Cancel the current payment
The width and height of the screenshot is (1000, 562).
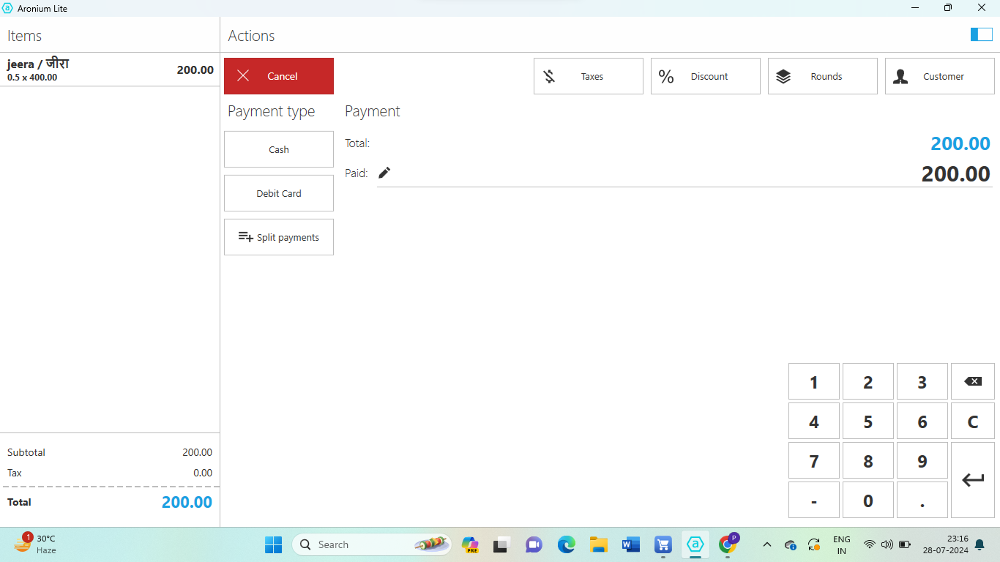coord(279,76)
